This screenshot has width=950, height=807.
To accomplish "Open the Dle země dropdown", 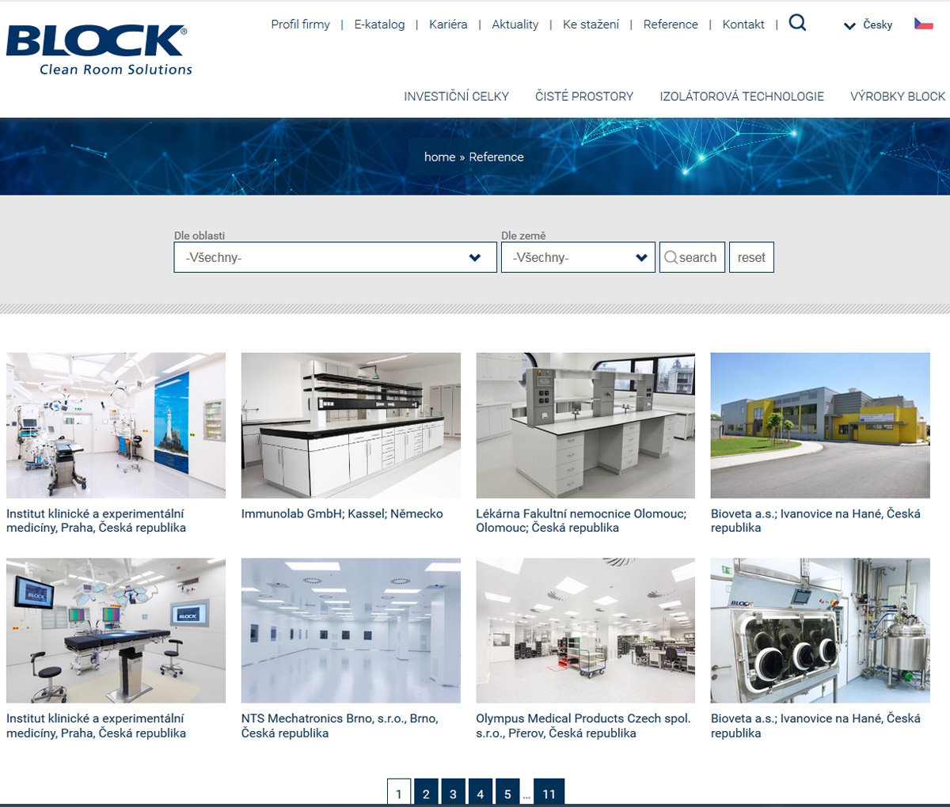I will [578, 257].
